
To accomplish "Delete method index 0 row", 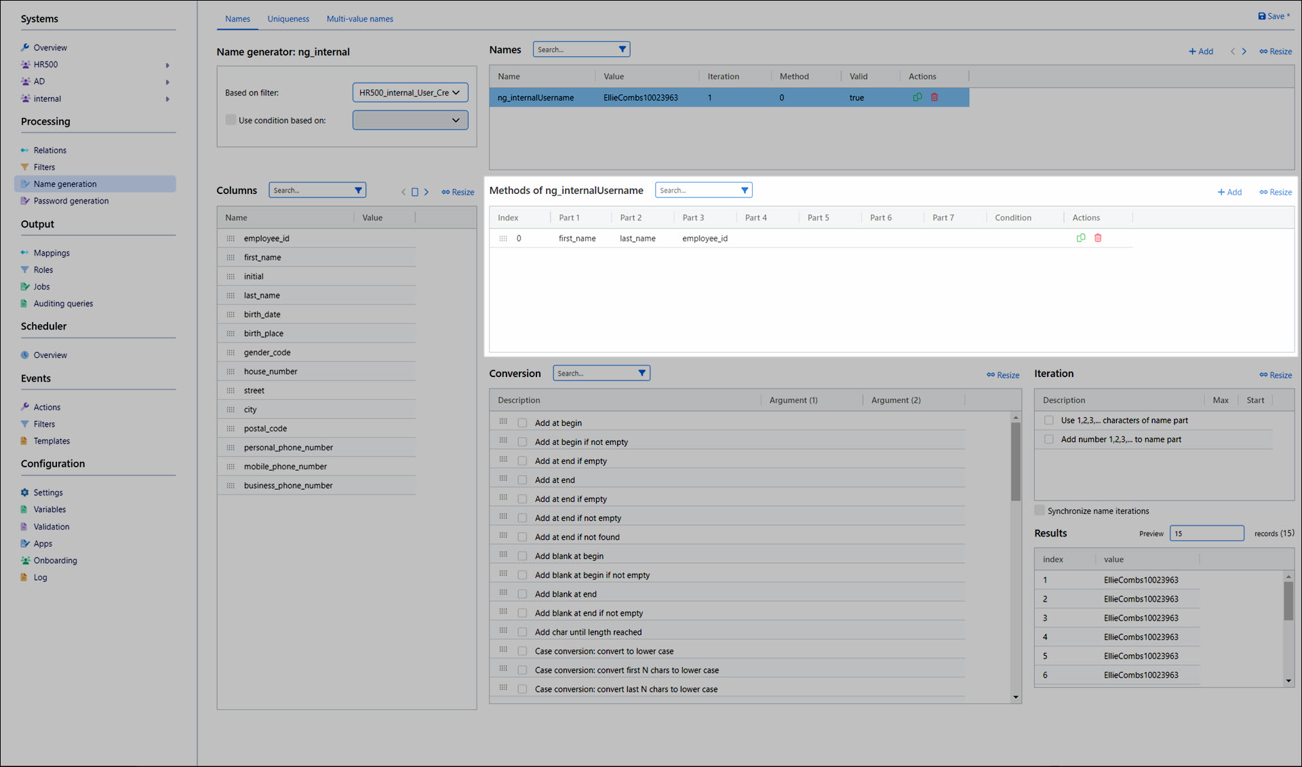I will click(x=1098, y=238).
